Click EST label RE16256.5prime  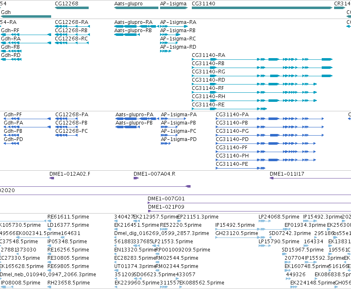68,250
